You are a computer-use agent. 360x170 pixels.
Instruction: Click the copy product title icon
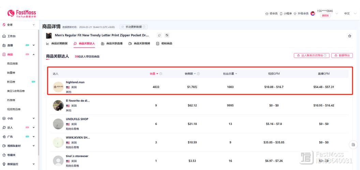point(159,35)
